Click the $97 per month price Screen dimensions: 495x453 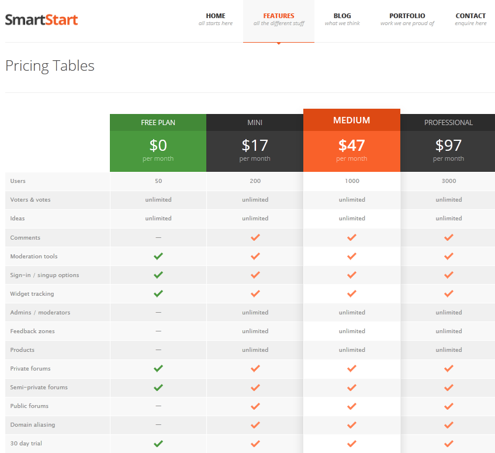[x=448, y=151]
